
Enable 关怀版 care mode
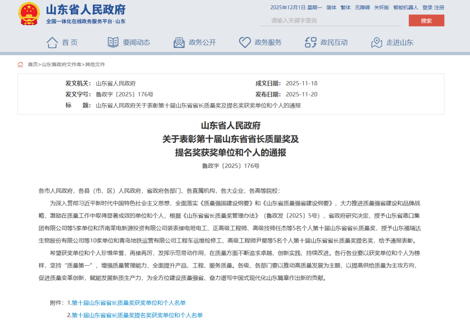(381, 7)
